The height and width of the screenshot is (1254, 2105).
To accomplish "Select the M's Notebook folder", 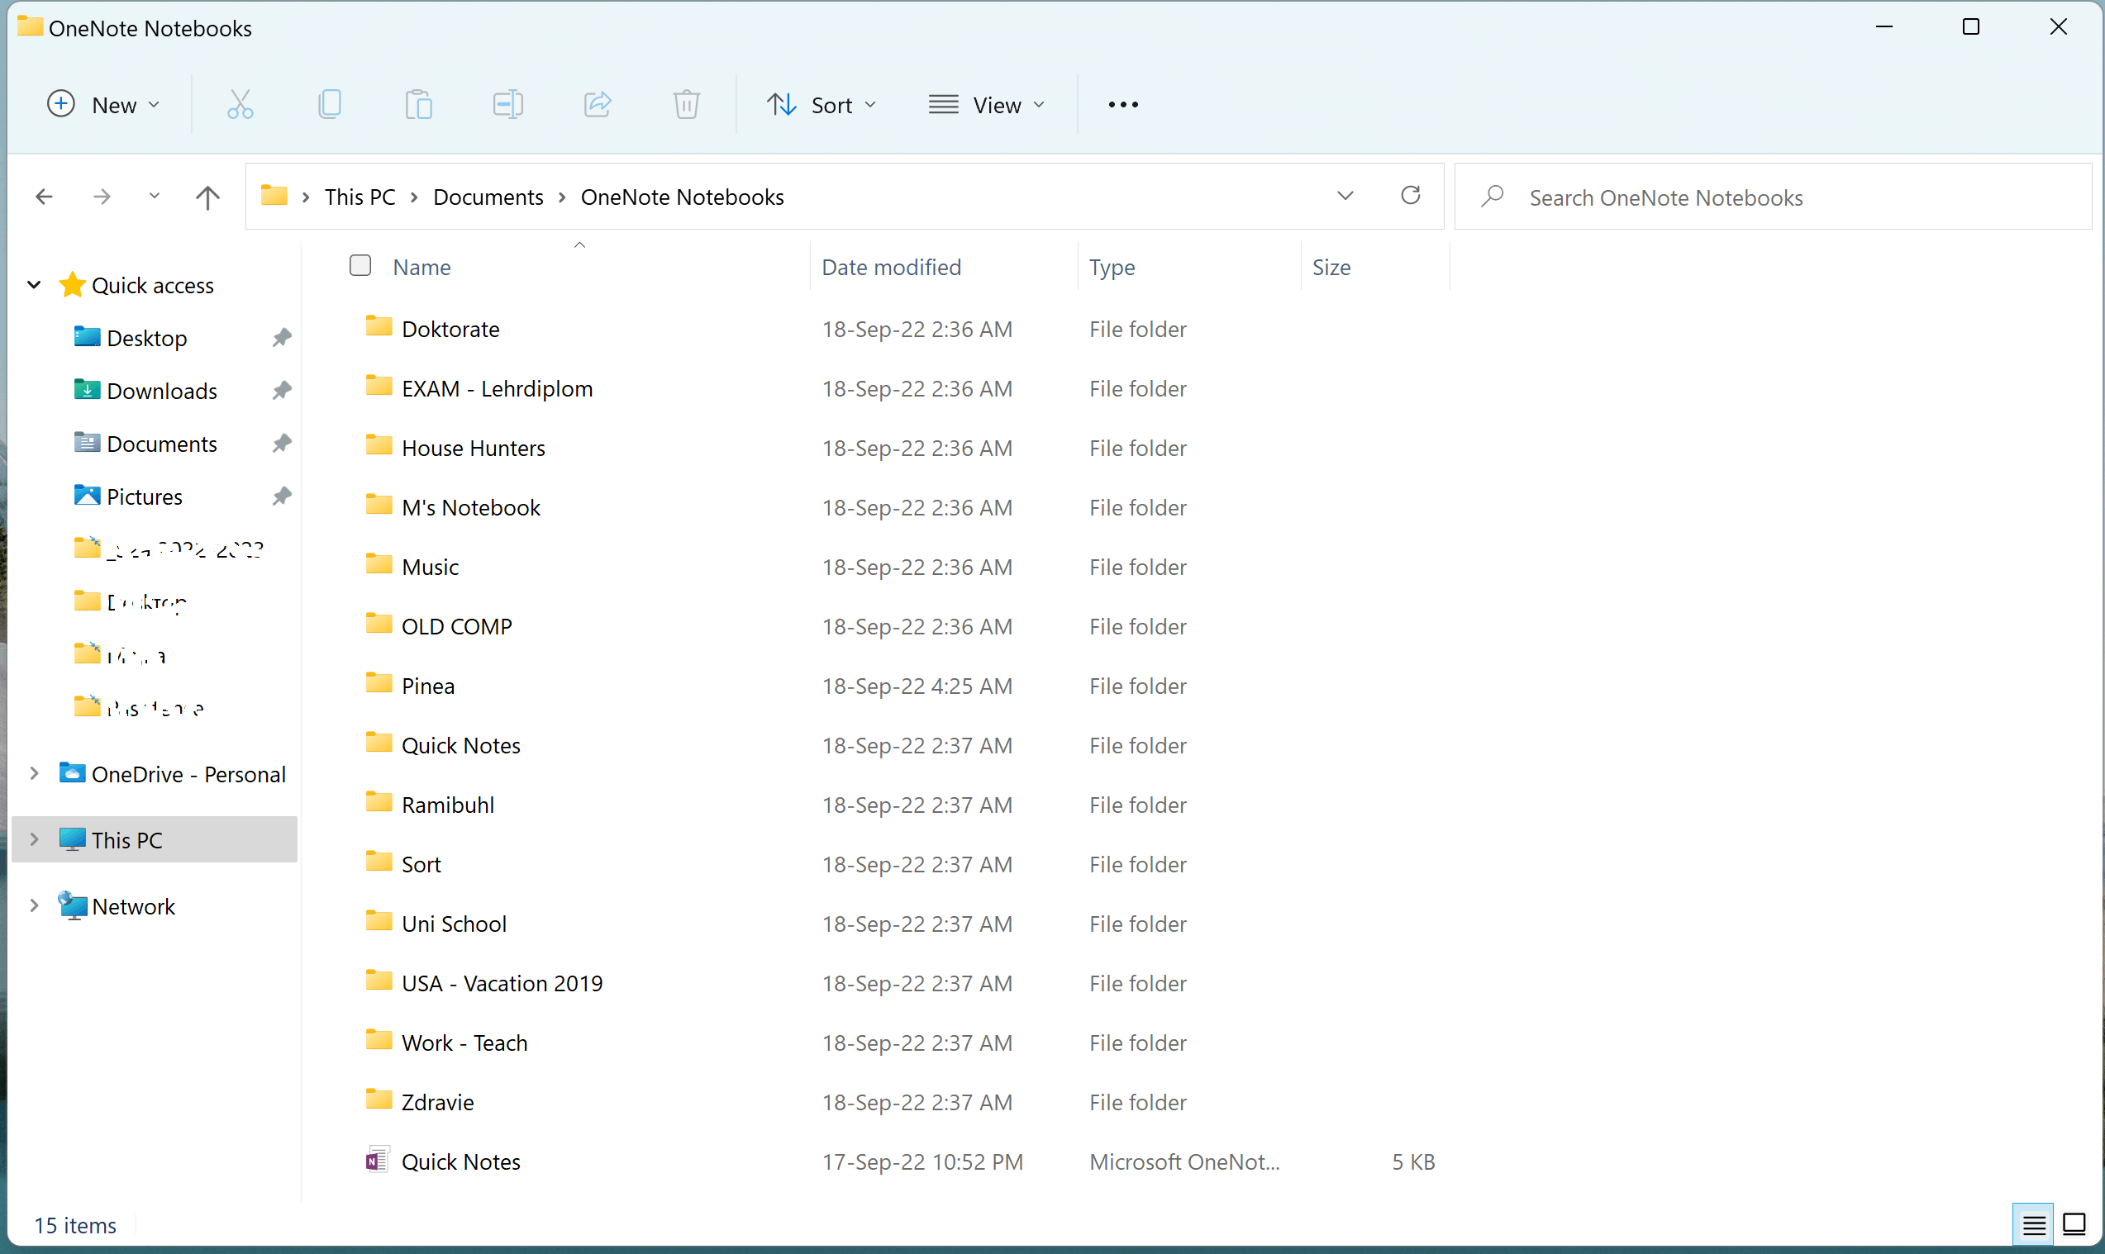I will click(x=471, y=507).
